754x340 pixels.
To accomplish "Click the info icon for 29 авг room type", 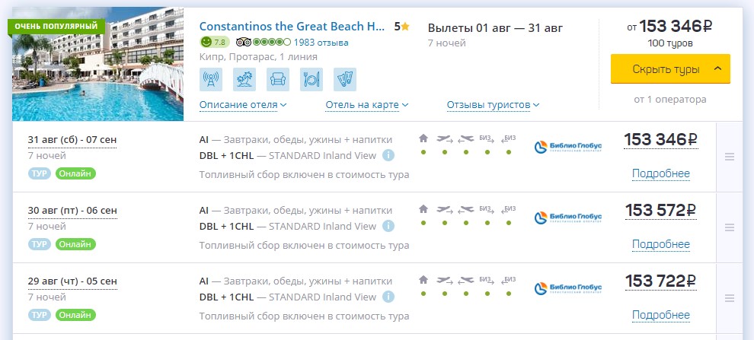I will click(x=388, y=297).
